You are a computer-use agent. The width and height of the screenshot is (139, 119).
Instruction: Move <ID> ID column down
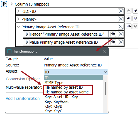click(135, 11)
